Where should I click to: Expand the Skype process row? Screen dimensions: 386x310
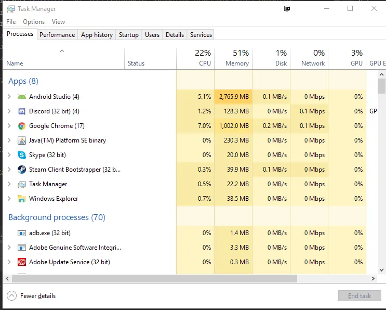point(9,155)
